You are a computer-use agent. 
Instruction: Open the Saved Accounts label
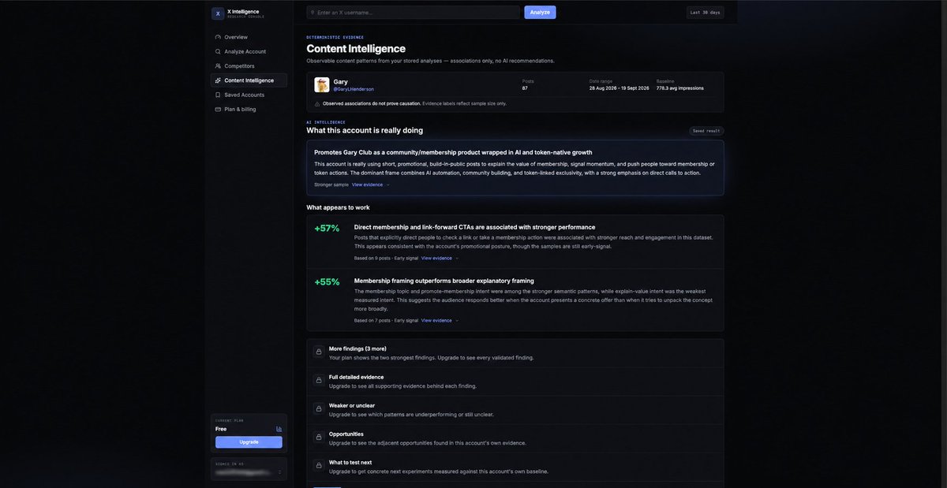pyautogui.click(x=245, y=95)
